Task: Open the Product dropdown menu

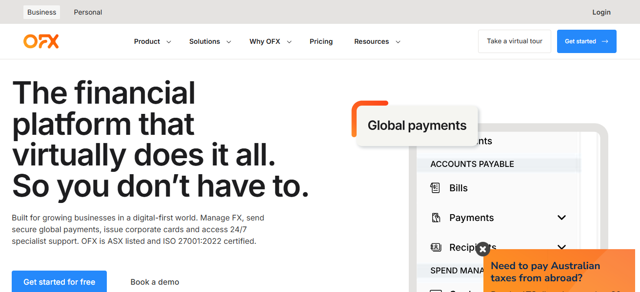Action: pyautogui.click(x=152, y=41)
